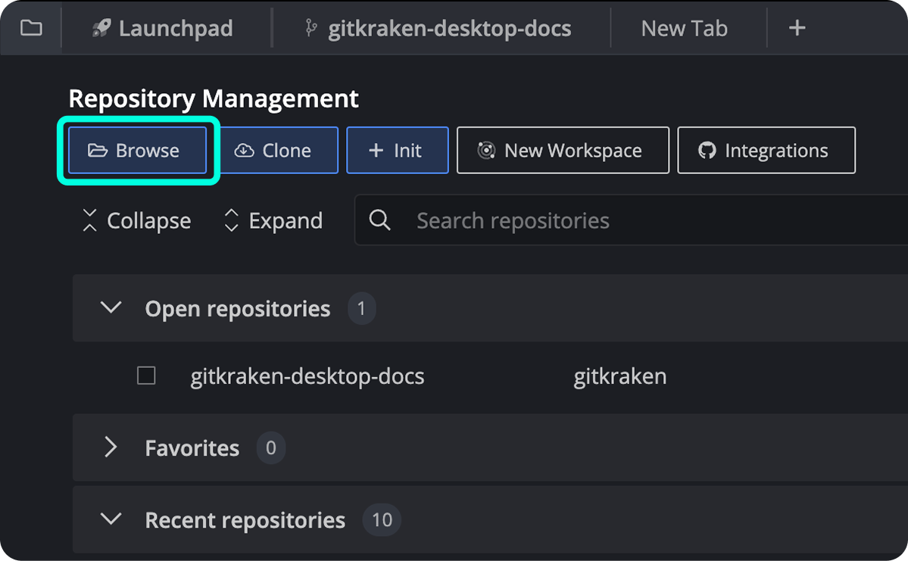Viewport: 908px width, 561px height.
Task: Collapse the Open repositories section
Action: point(111,308)
